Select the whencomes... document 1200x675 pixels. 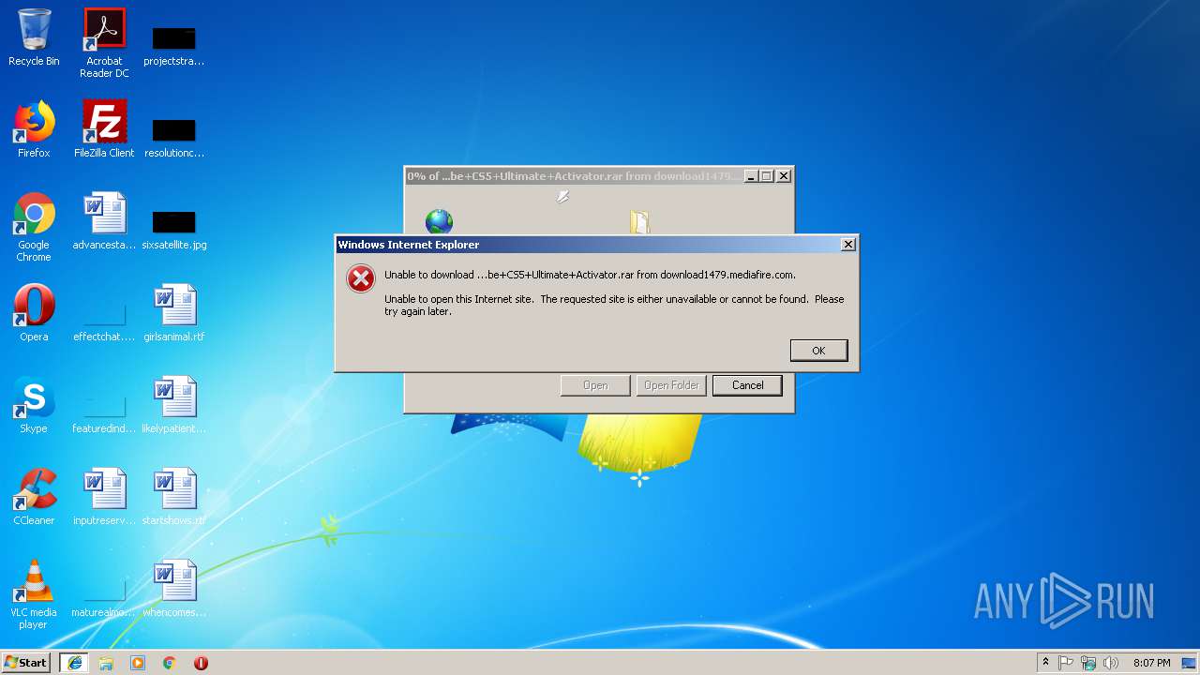(174, 589)
